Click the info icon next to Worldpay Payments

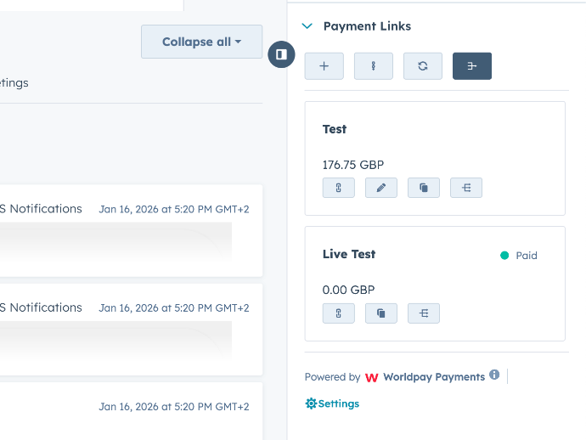click(x=494, y=375)
